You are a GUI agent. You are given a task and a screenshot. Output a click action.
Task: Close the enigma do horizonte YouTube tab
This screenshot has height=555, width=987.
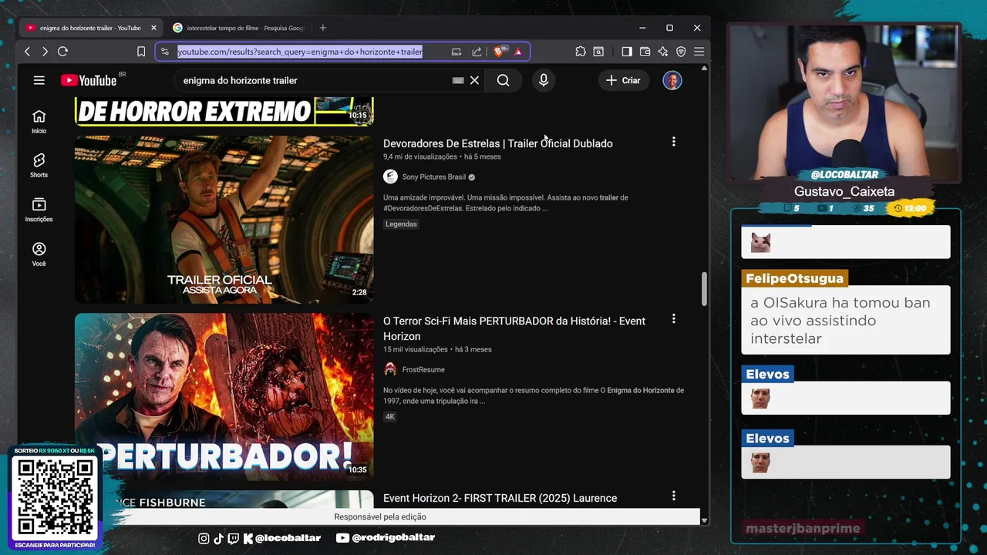pos(153,28)
